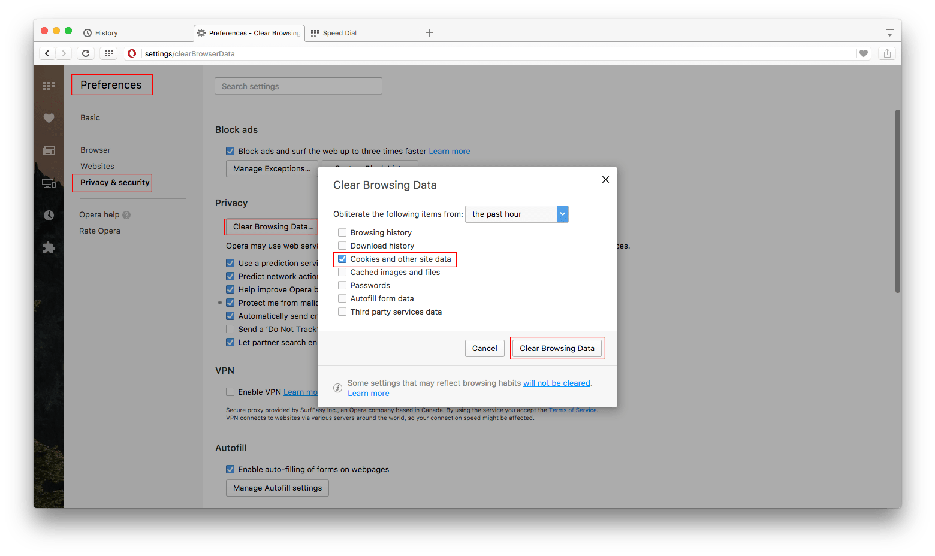Viewport: 935px width, 556px height.
Task: Open Extensions puzzle icon in sidebar
Action: point(49,247)
